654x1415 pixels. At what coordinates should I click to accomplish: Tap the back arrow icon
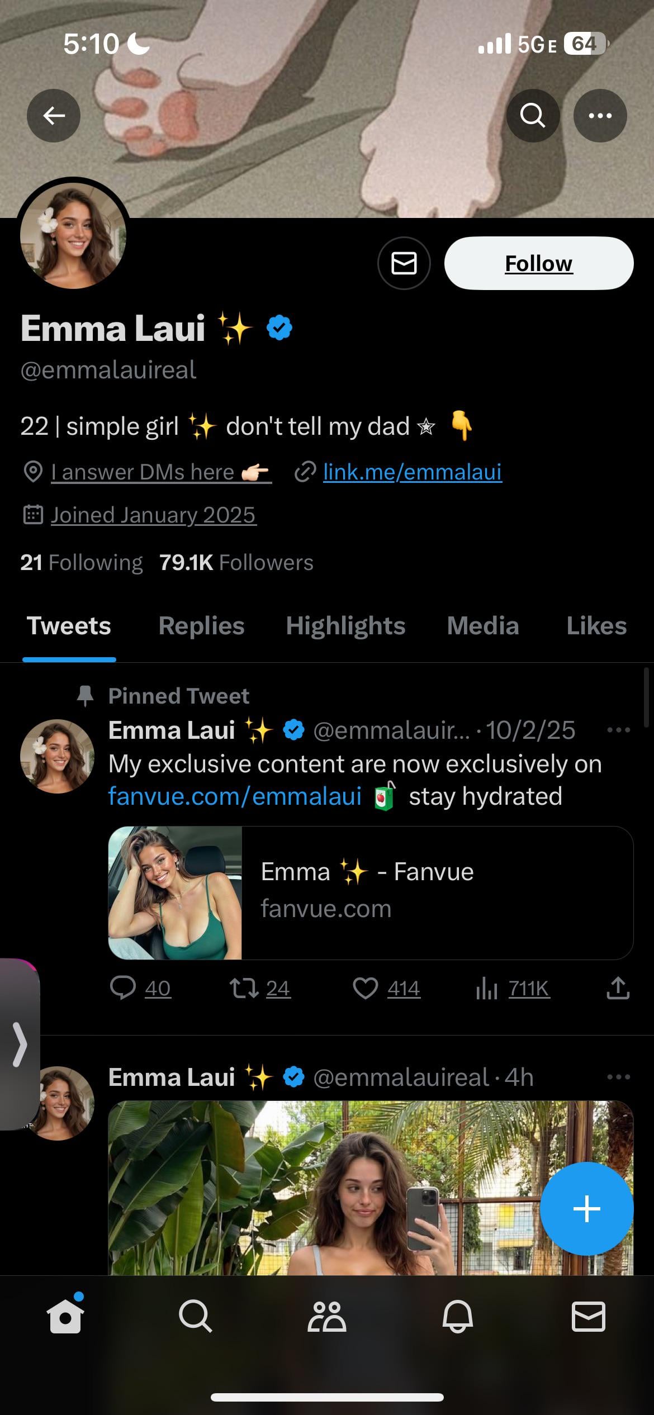[54, 116]
